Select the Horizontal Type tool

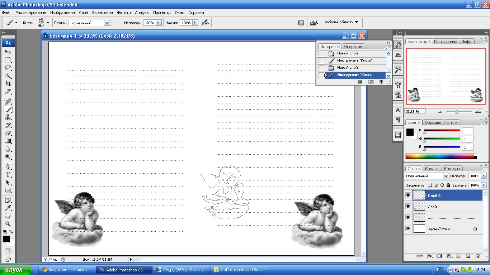(8, 174)
